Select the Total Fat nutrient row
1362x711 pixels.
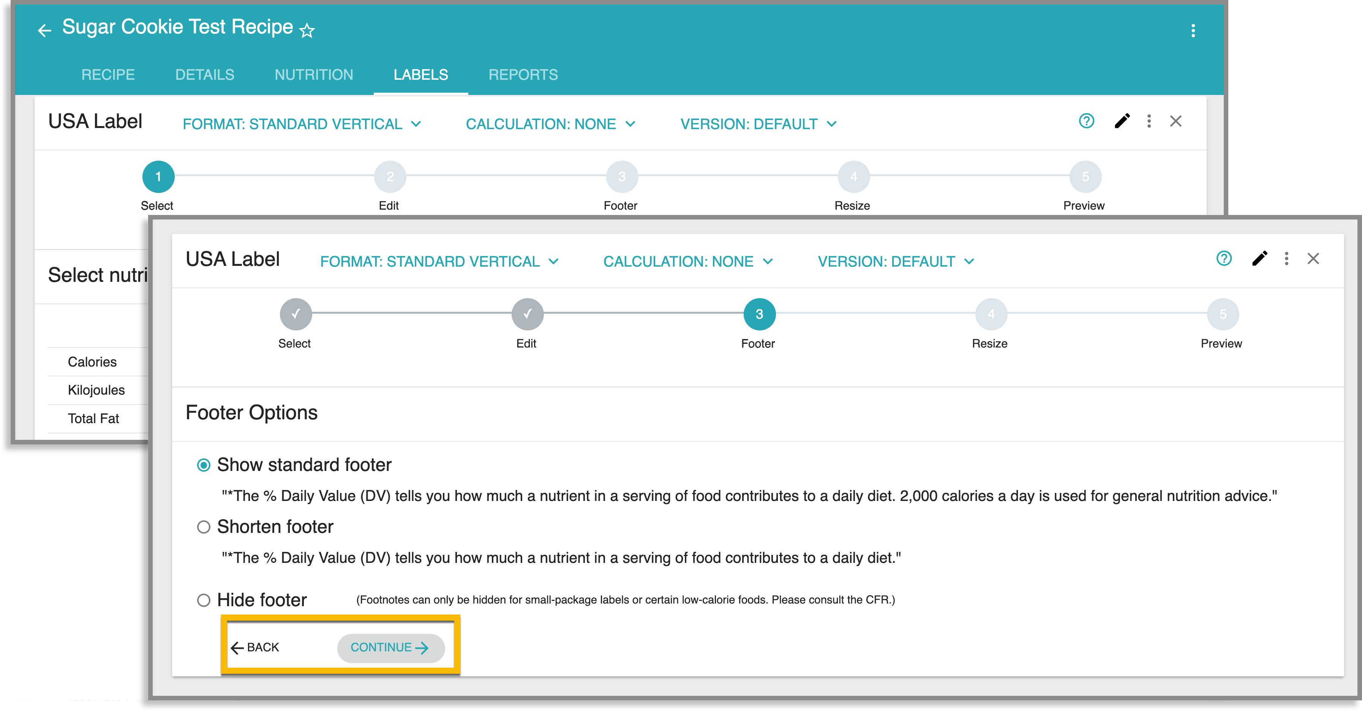(98, 419)
